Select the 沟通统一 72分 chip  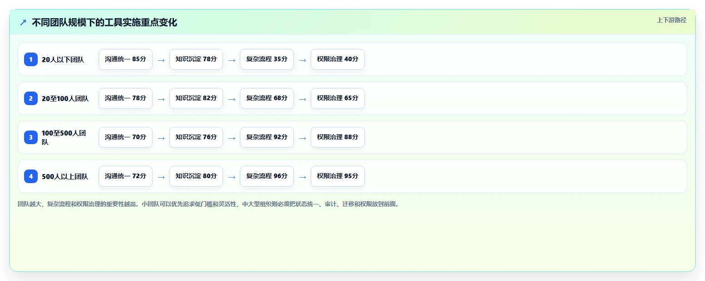tap(125, 176)
